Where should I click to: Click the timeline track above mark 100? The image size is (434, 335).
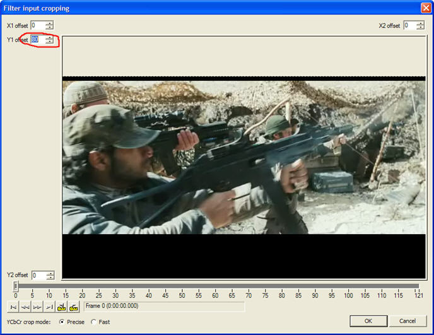click(x=348, y=286)
